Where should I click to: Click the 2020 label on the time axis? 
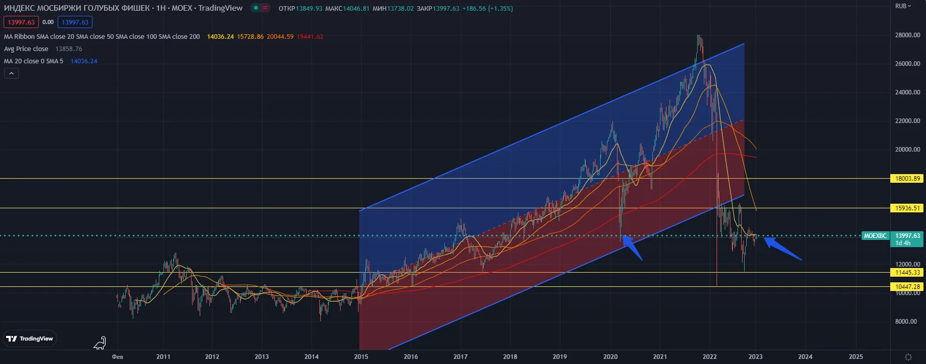610,357
